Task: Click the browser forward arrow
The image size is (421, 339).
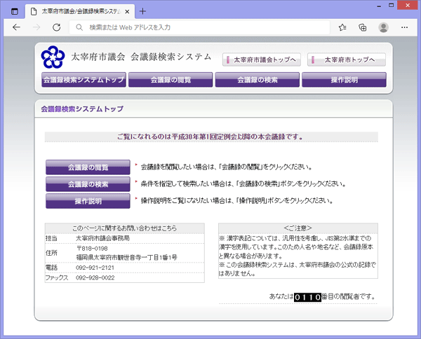Action: [36, 27]
